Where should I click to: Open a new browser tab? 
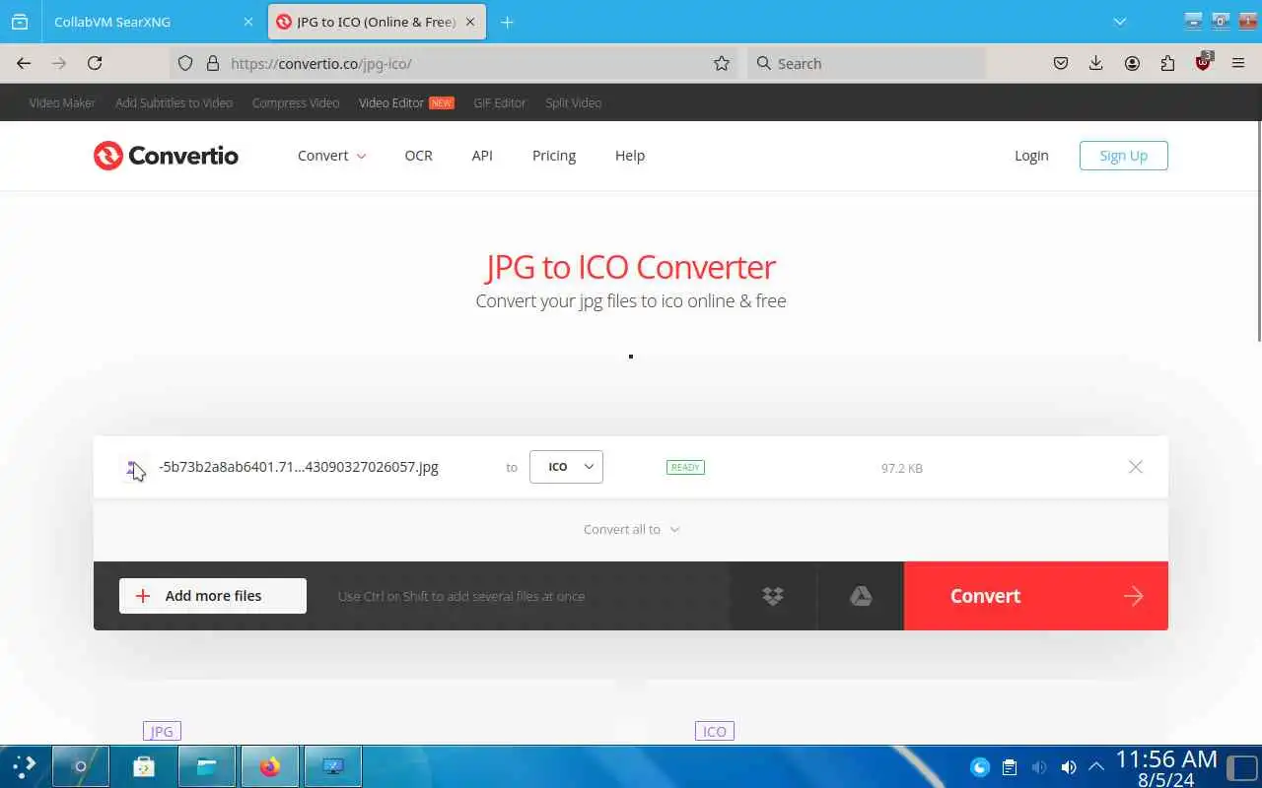[x=507, y=22]
